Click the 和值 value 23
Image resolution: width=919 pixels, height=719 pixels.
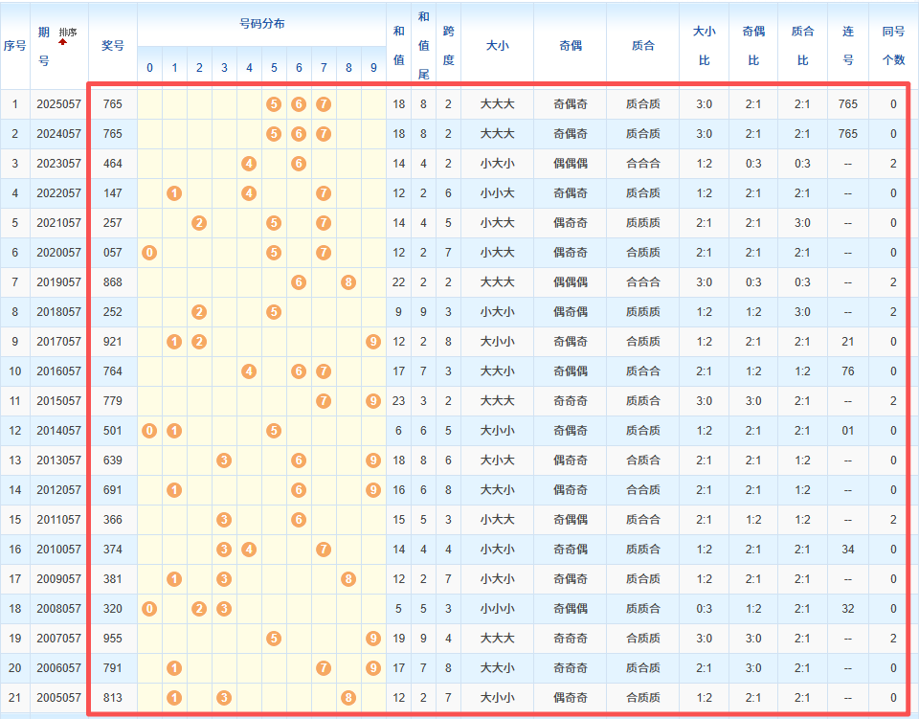(399, 401)
